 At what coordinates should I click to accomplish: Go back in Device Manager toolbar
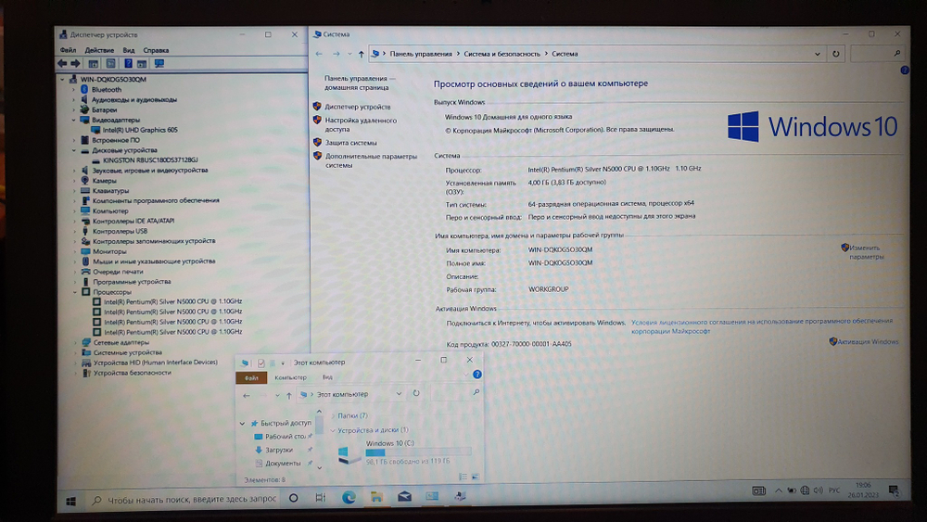click(x=62, y=63)
